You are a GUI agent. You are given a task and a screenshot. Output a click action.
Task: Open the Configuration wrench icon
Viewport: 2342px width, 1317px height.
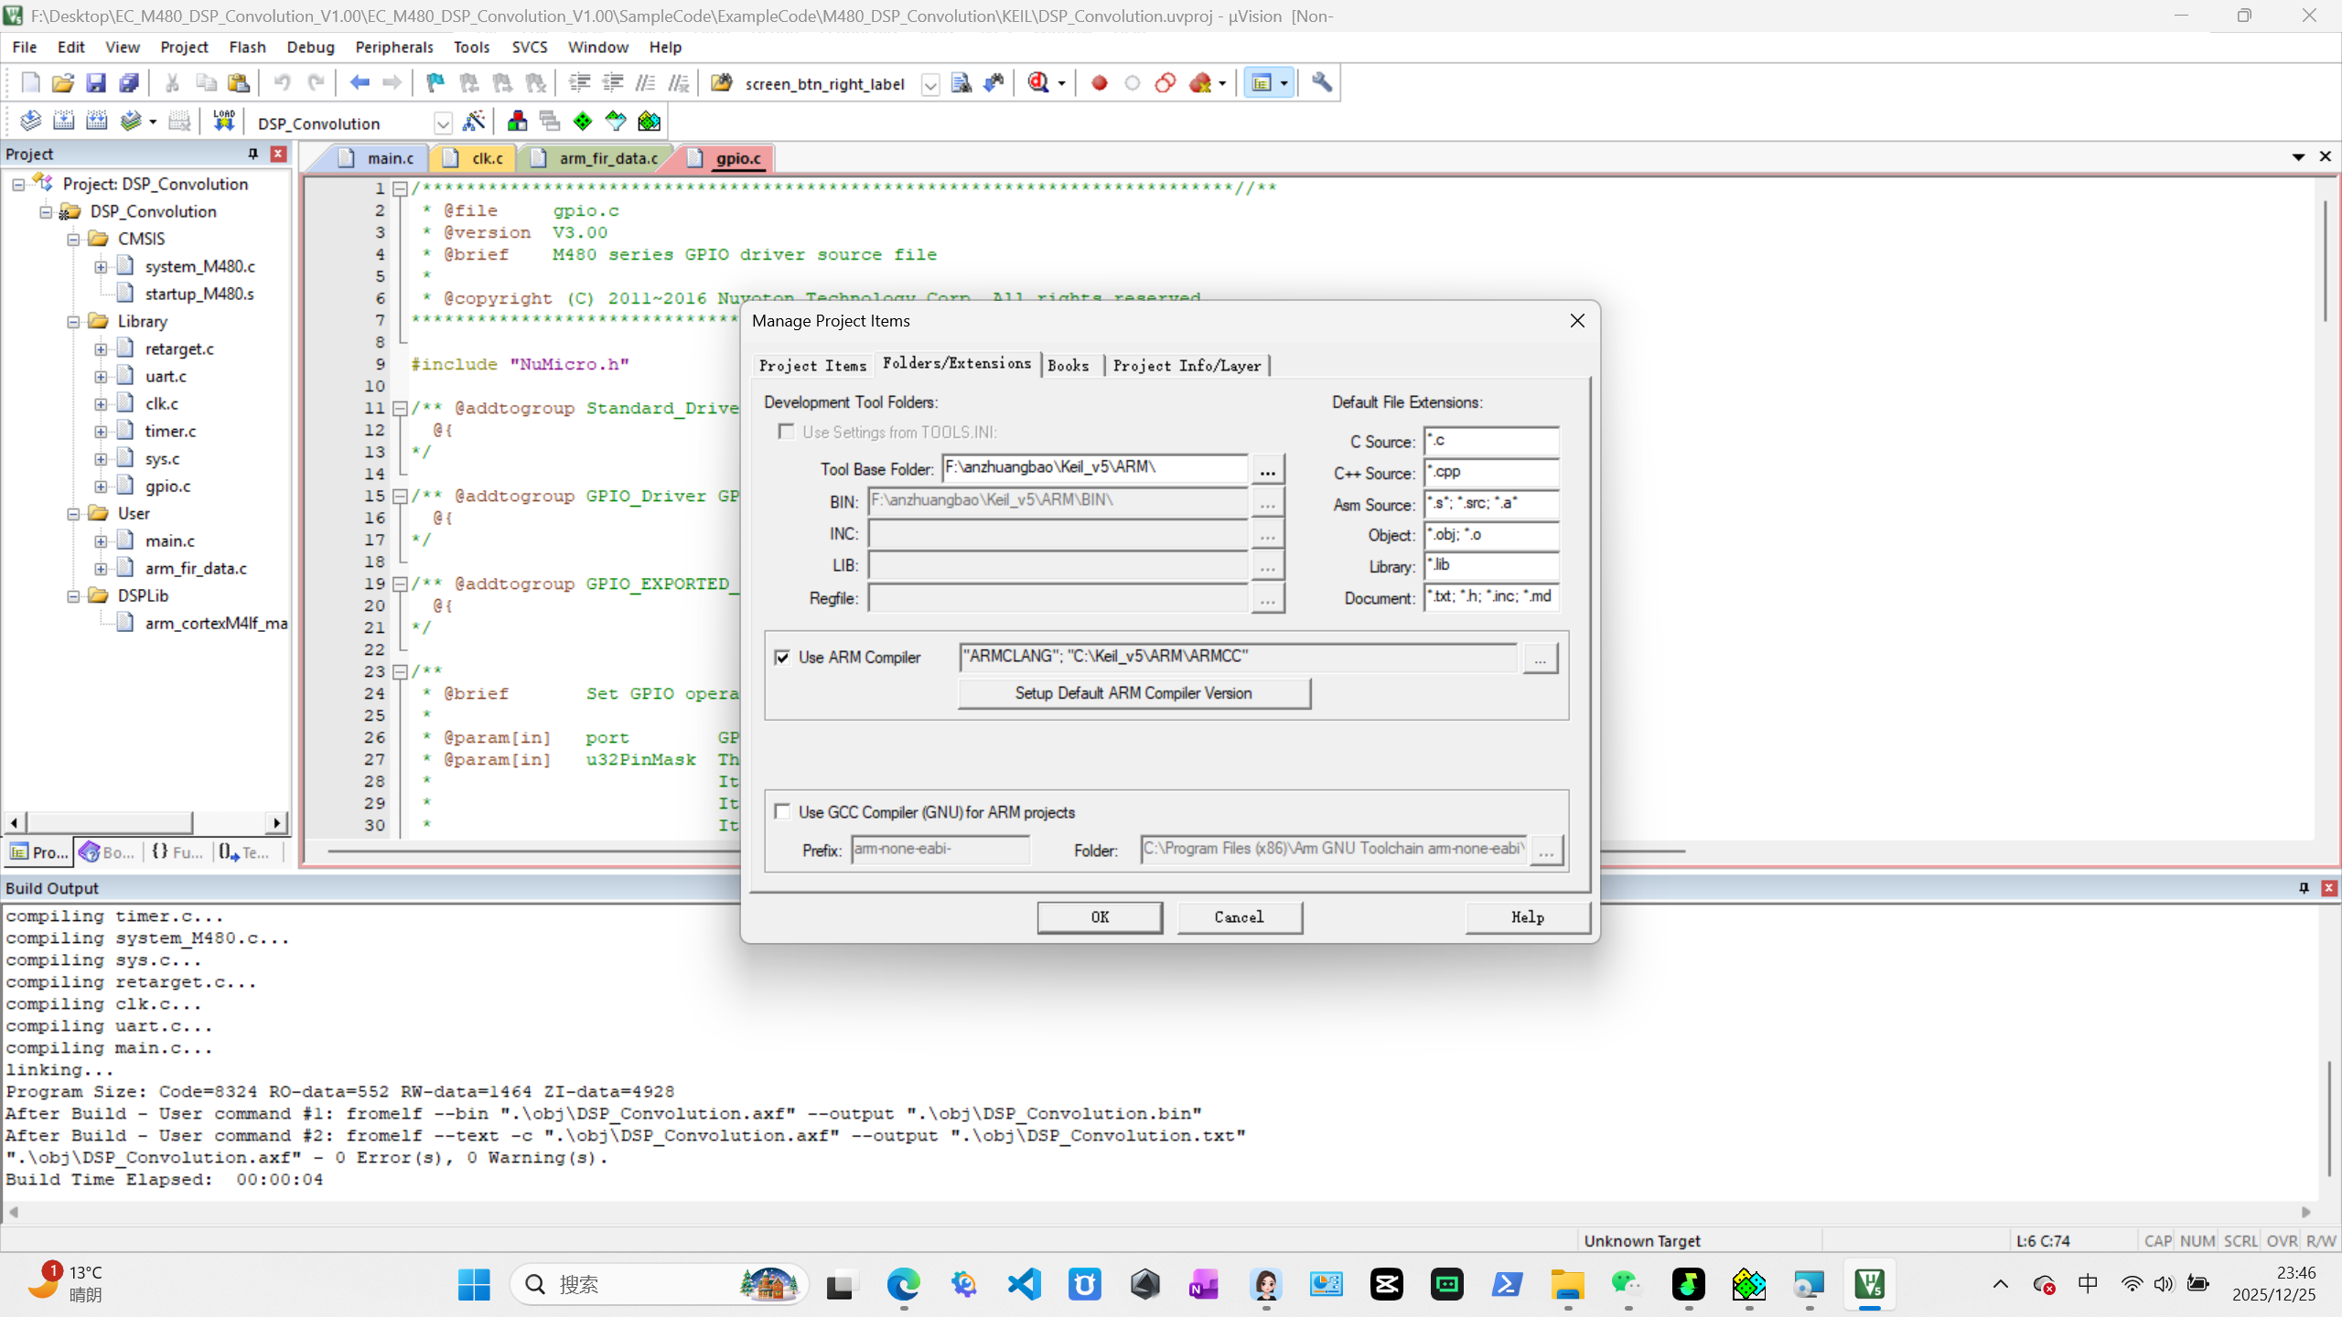(x=1321, y=83)
